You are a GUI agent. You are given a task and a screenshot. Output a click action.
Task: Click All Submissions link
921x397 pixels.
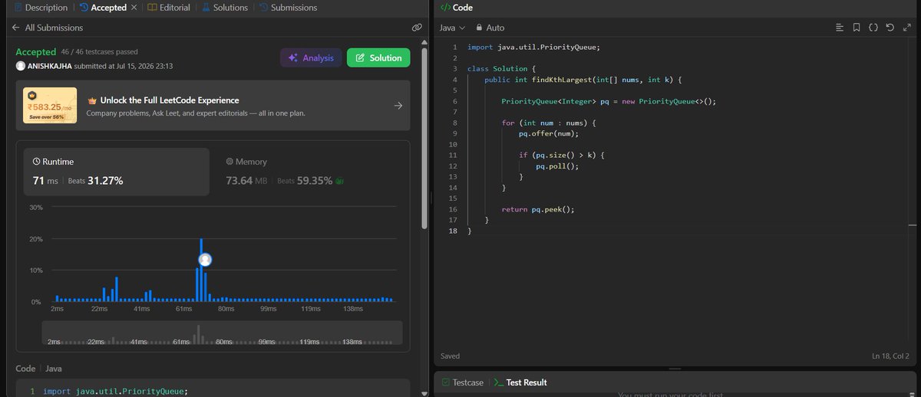pos(54,28)
